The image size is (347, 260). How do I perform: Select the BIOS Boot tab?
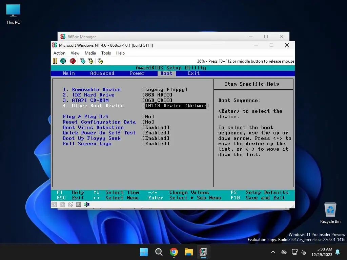[x=166, y=73]
